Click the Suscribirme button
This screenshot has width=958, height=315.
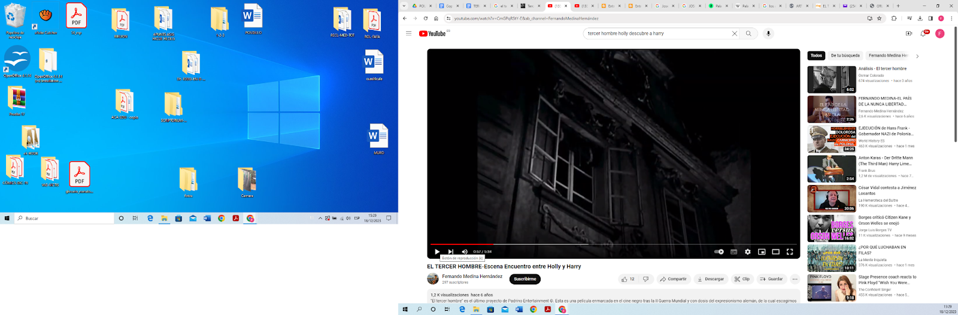coord(525,279)
